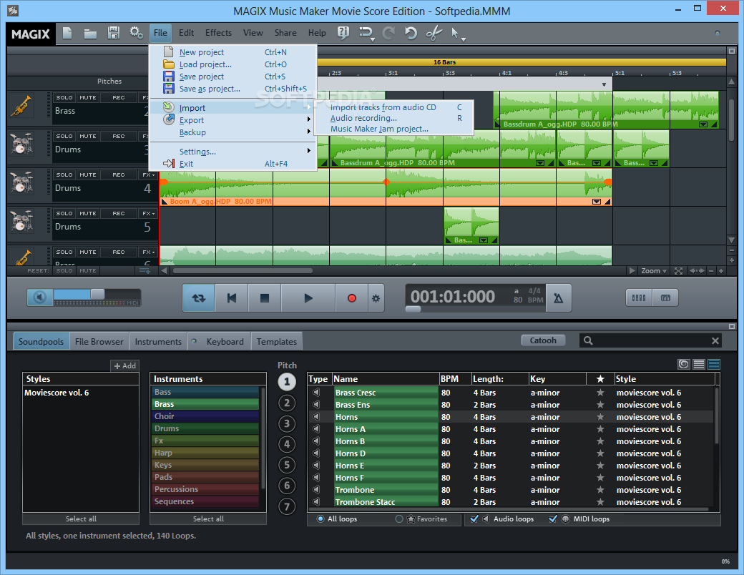This screenshot has height=575, width=744.
Task: Choose Save as project menu item
Action: point(232,89)
